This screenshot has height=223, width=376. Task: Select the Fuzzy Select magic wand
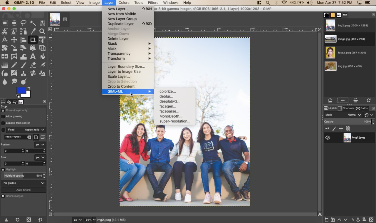click(33, 23)
